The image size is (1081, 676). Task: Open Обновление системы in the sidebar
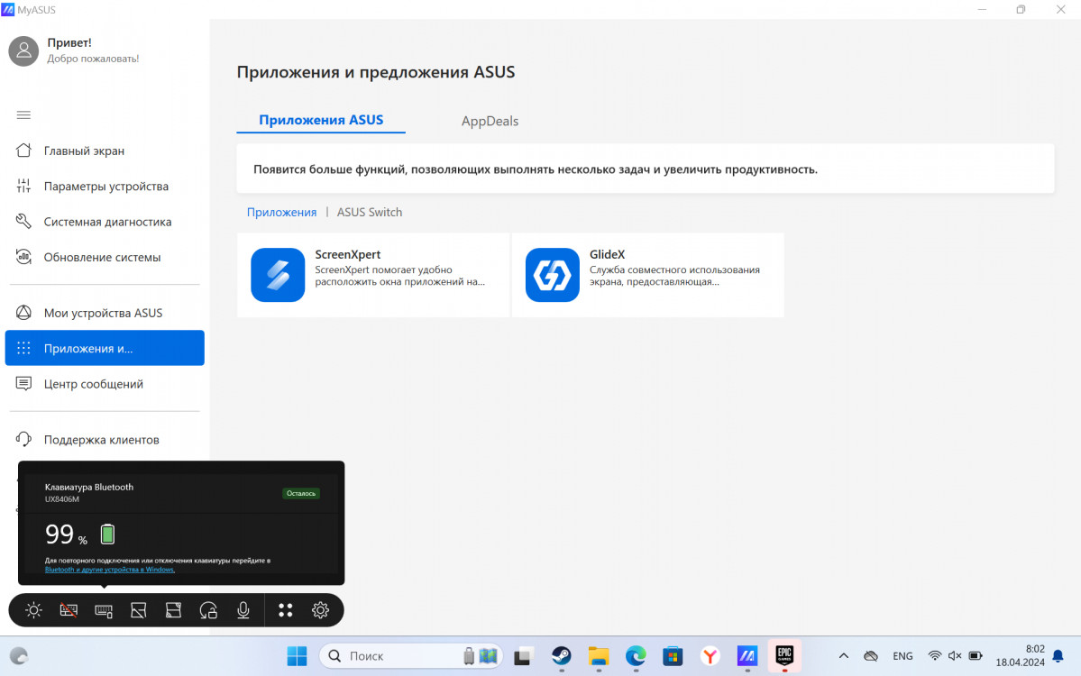pyautogui.click(x=105, y=257)
